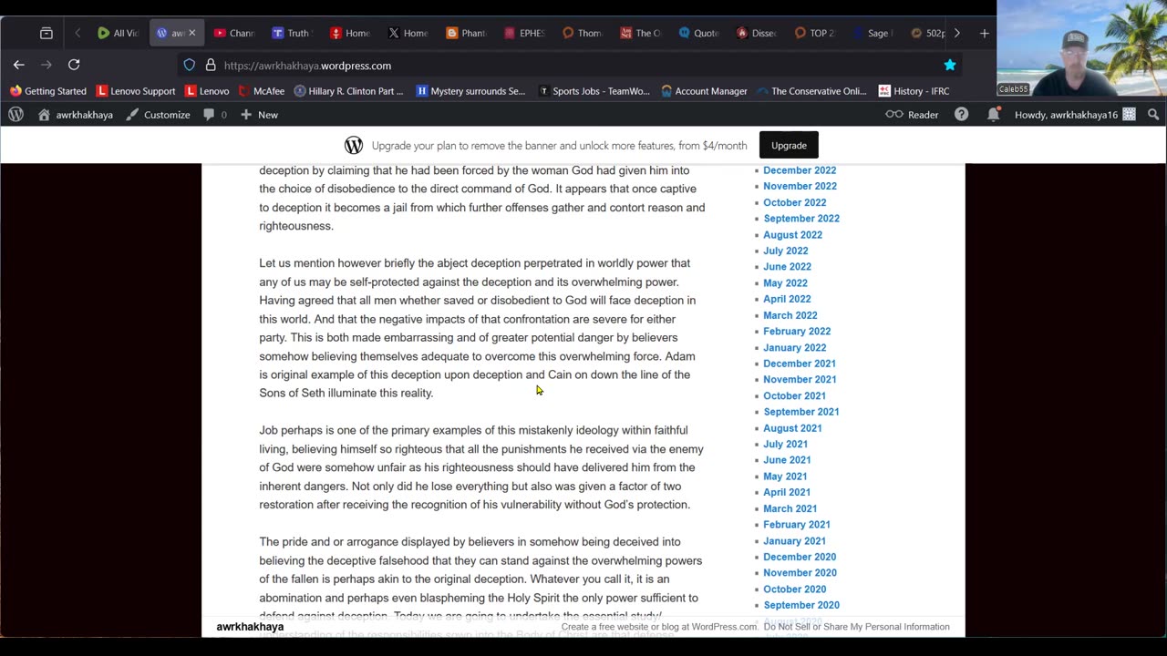Screen dimensions: 1167x656
Task: Click the help question mark icon
Action: point(961,115)
